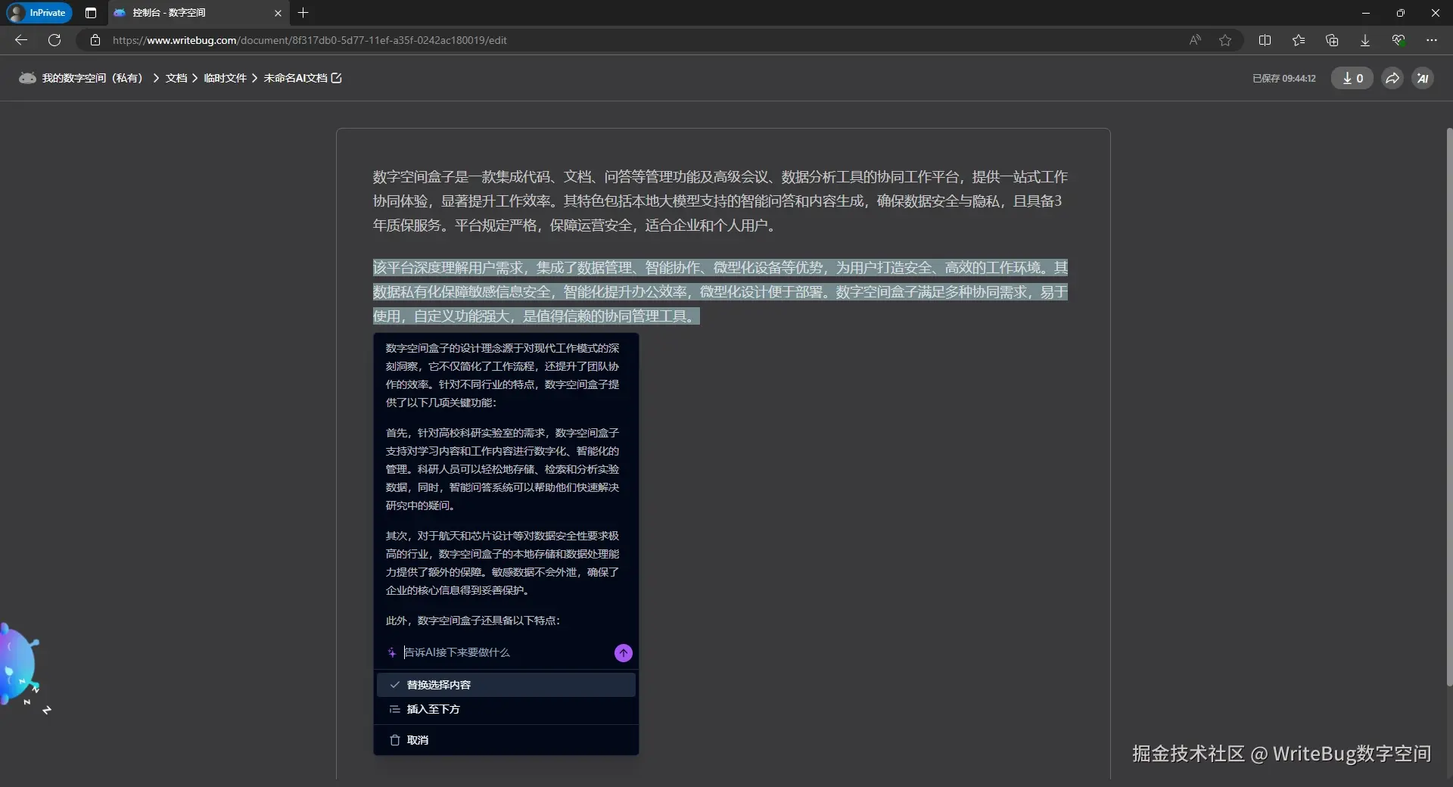Click the WriteBug robot logo in the breadcrumb

26,78
